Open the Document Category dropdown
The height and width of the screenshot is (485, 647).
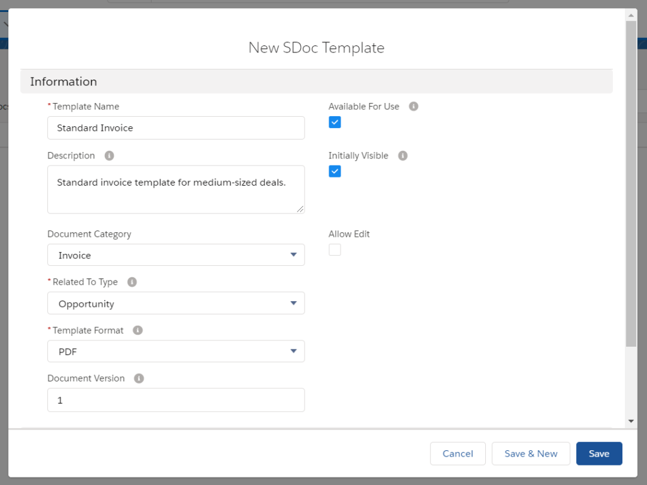[x=176, y=255]
